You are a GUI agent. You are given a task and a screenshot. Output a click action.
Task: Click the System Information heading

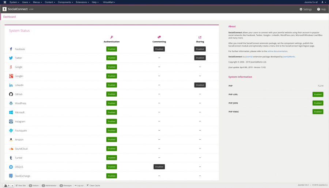(240, 77)
